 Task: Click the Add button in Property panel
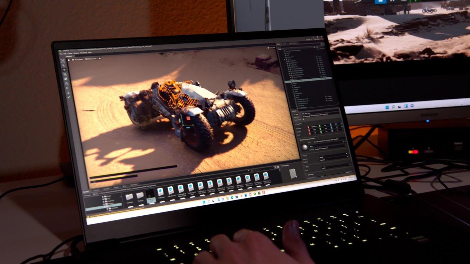tap(296, 114)
